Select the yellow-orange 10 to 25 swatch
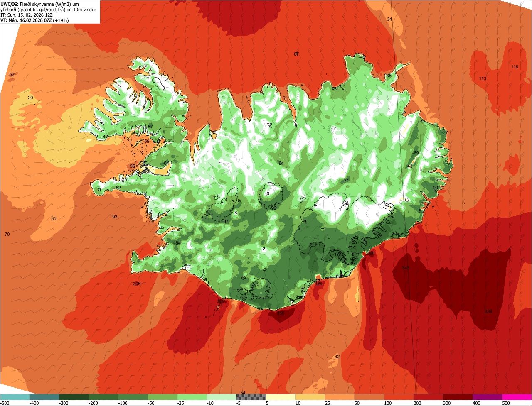Screen dimensions: 532x406 click(310, 397)
